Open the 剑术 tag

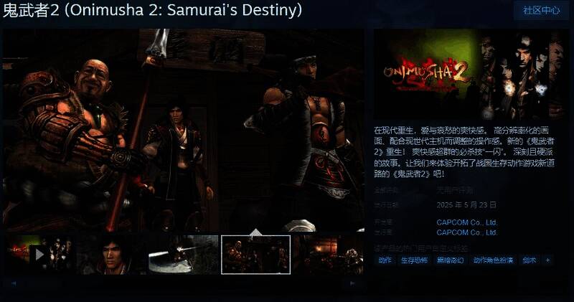[530, 260]
